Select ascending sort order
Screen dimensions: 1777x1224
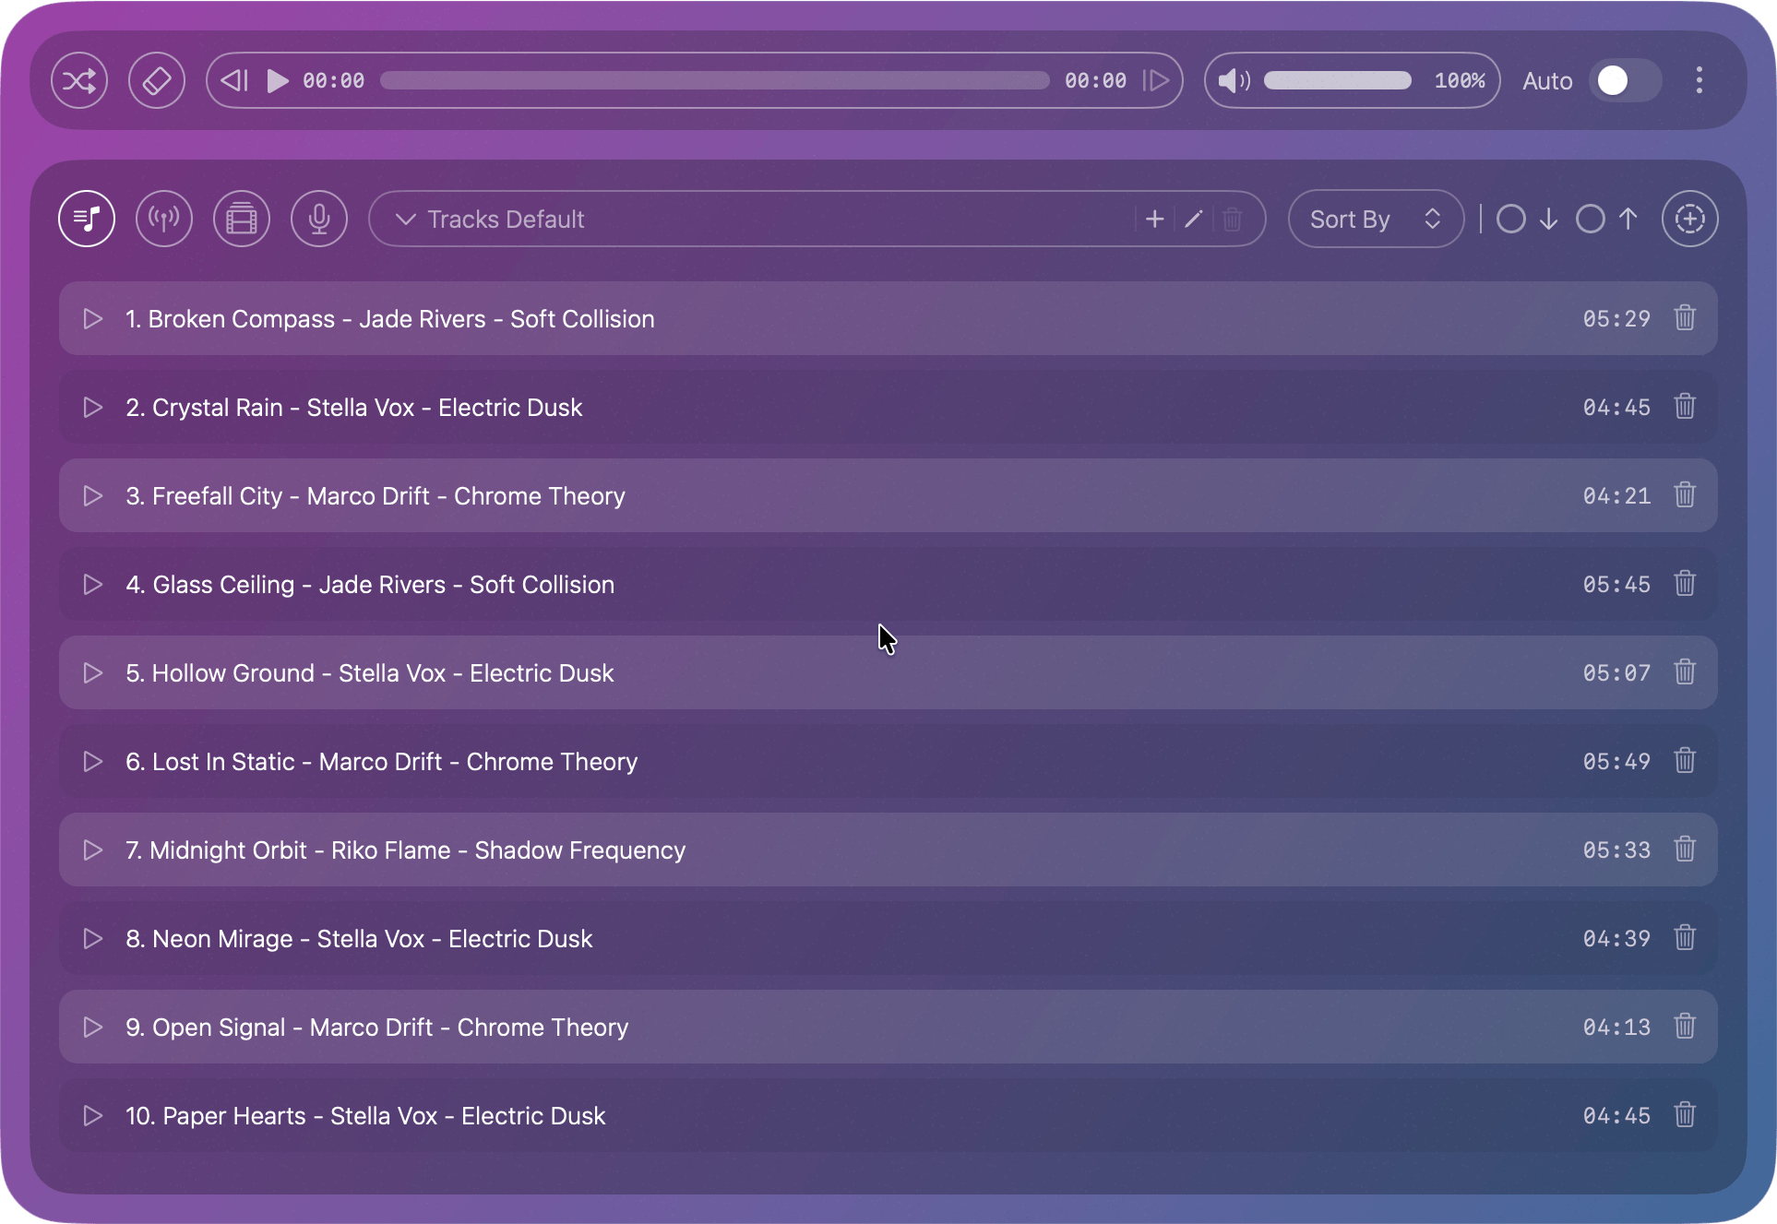click(1607, 219)
